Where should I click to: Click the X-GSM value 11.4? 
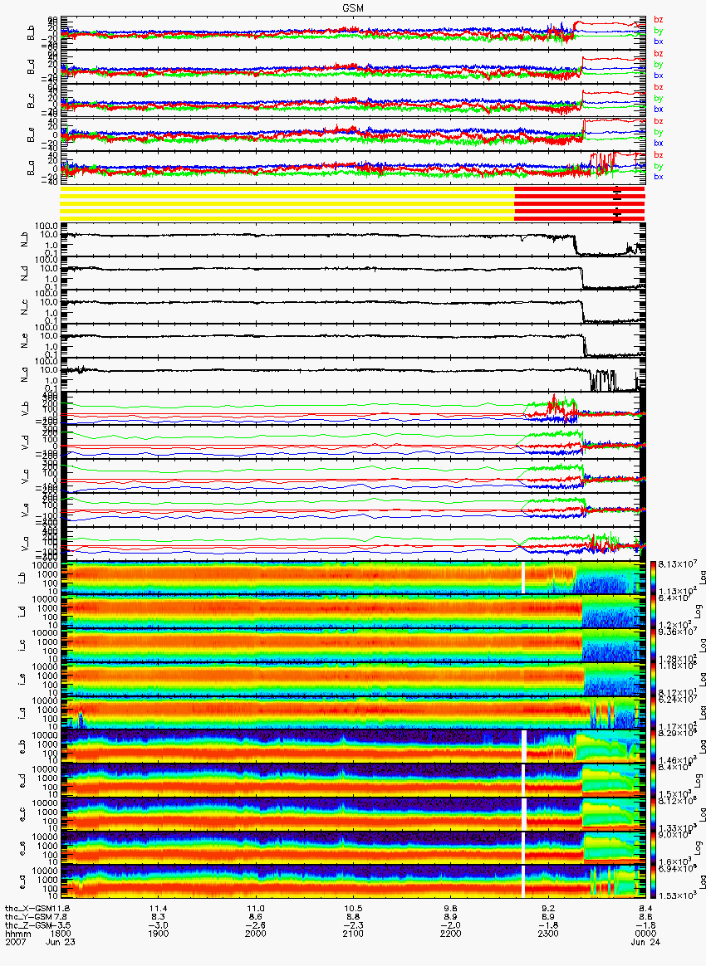click(159, 908)
